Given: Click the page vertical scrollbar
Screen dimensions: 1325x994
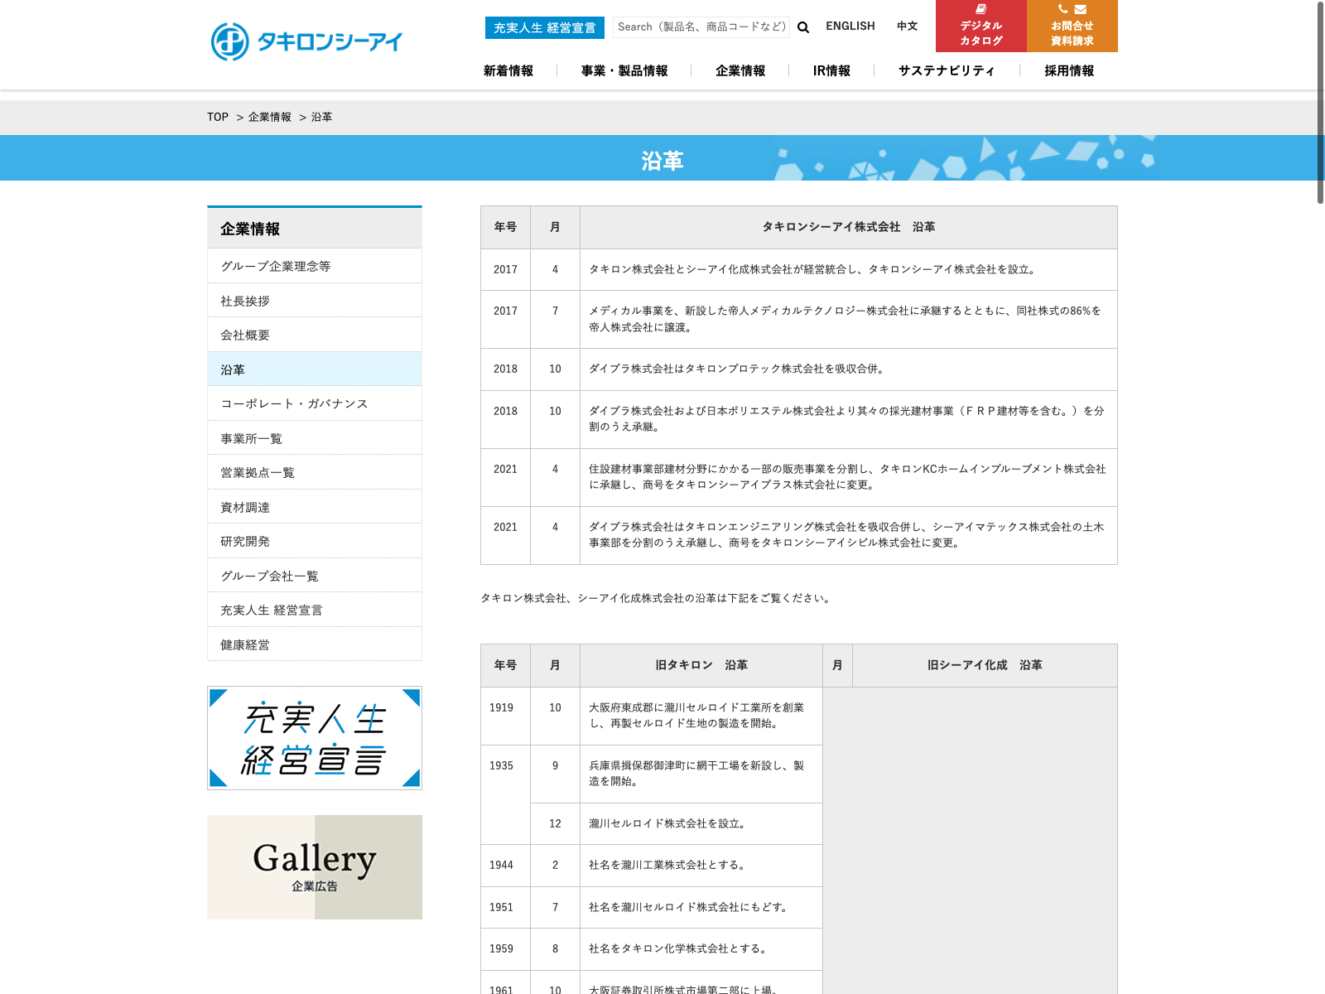Looking at the screenshot, I should click(x=1321, y=104).
